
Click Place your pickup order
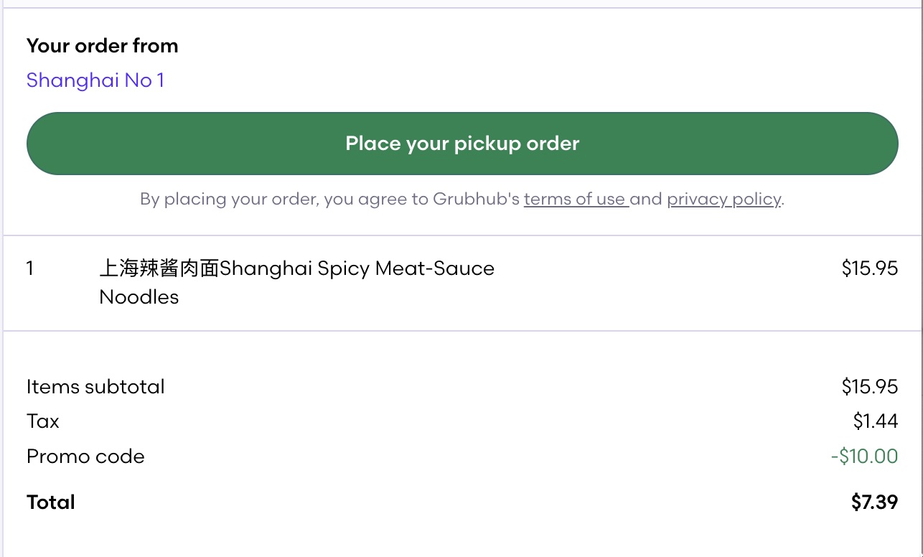pos(461,143)
